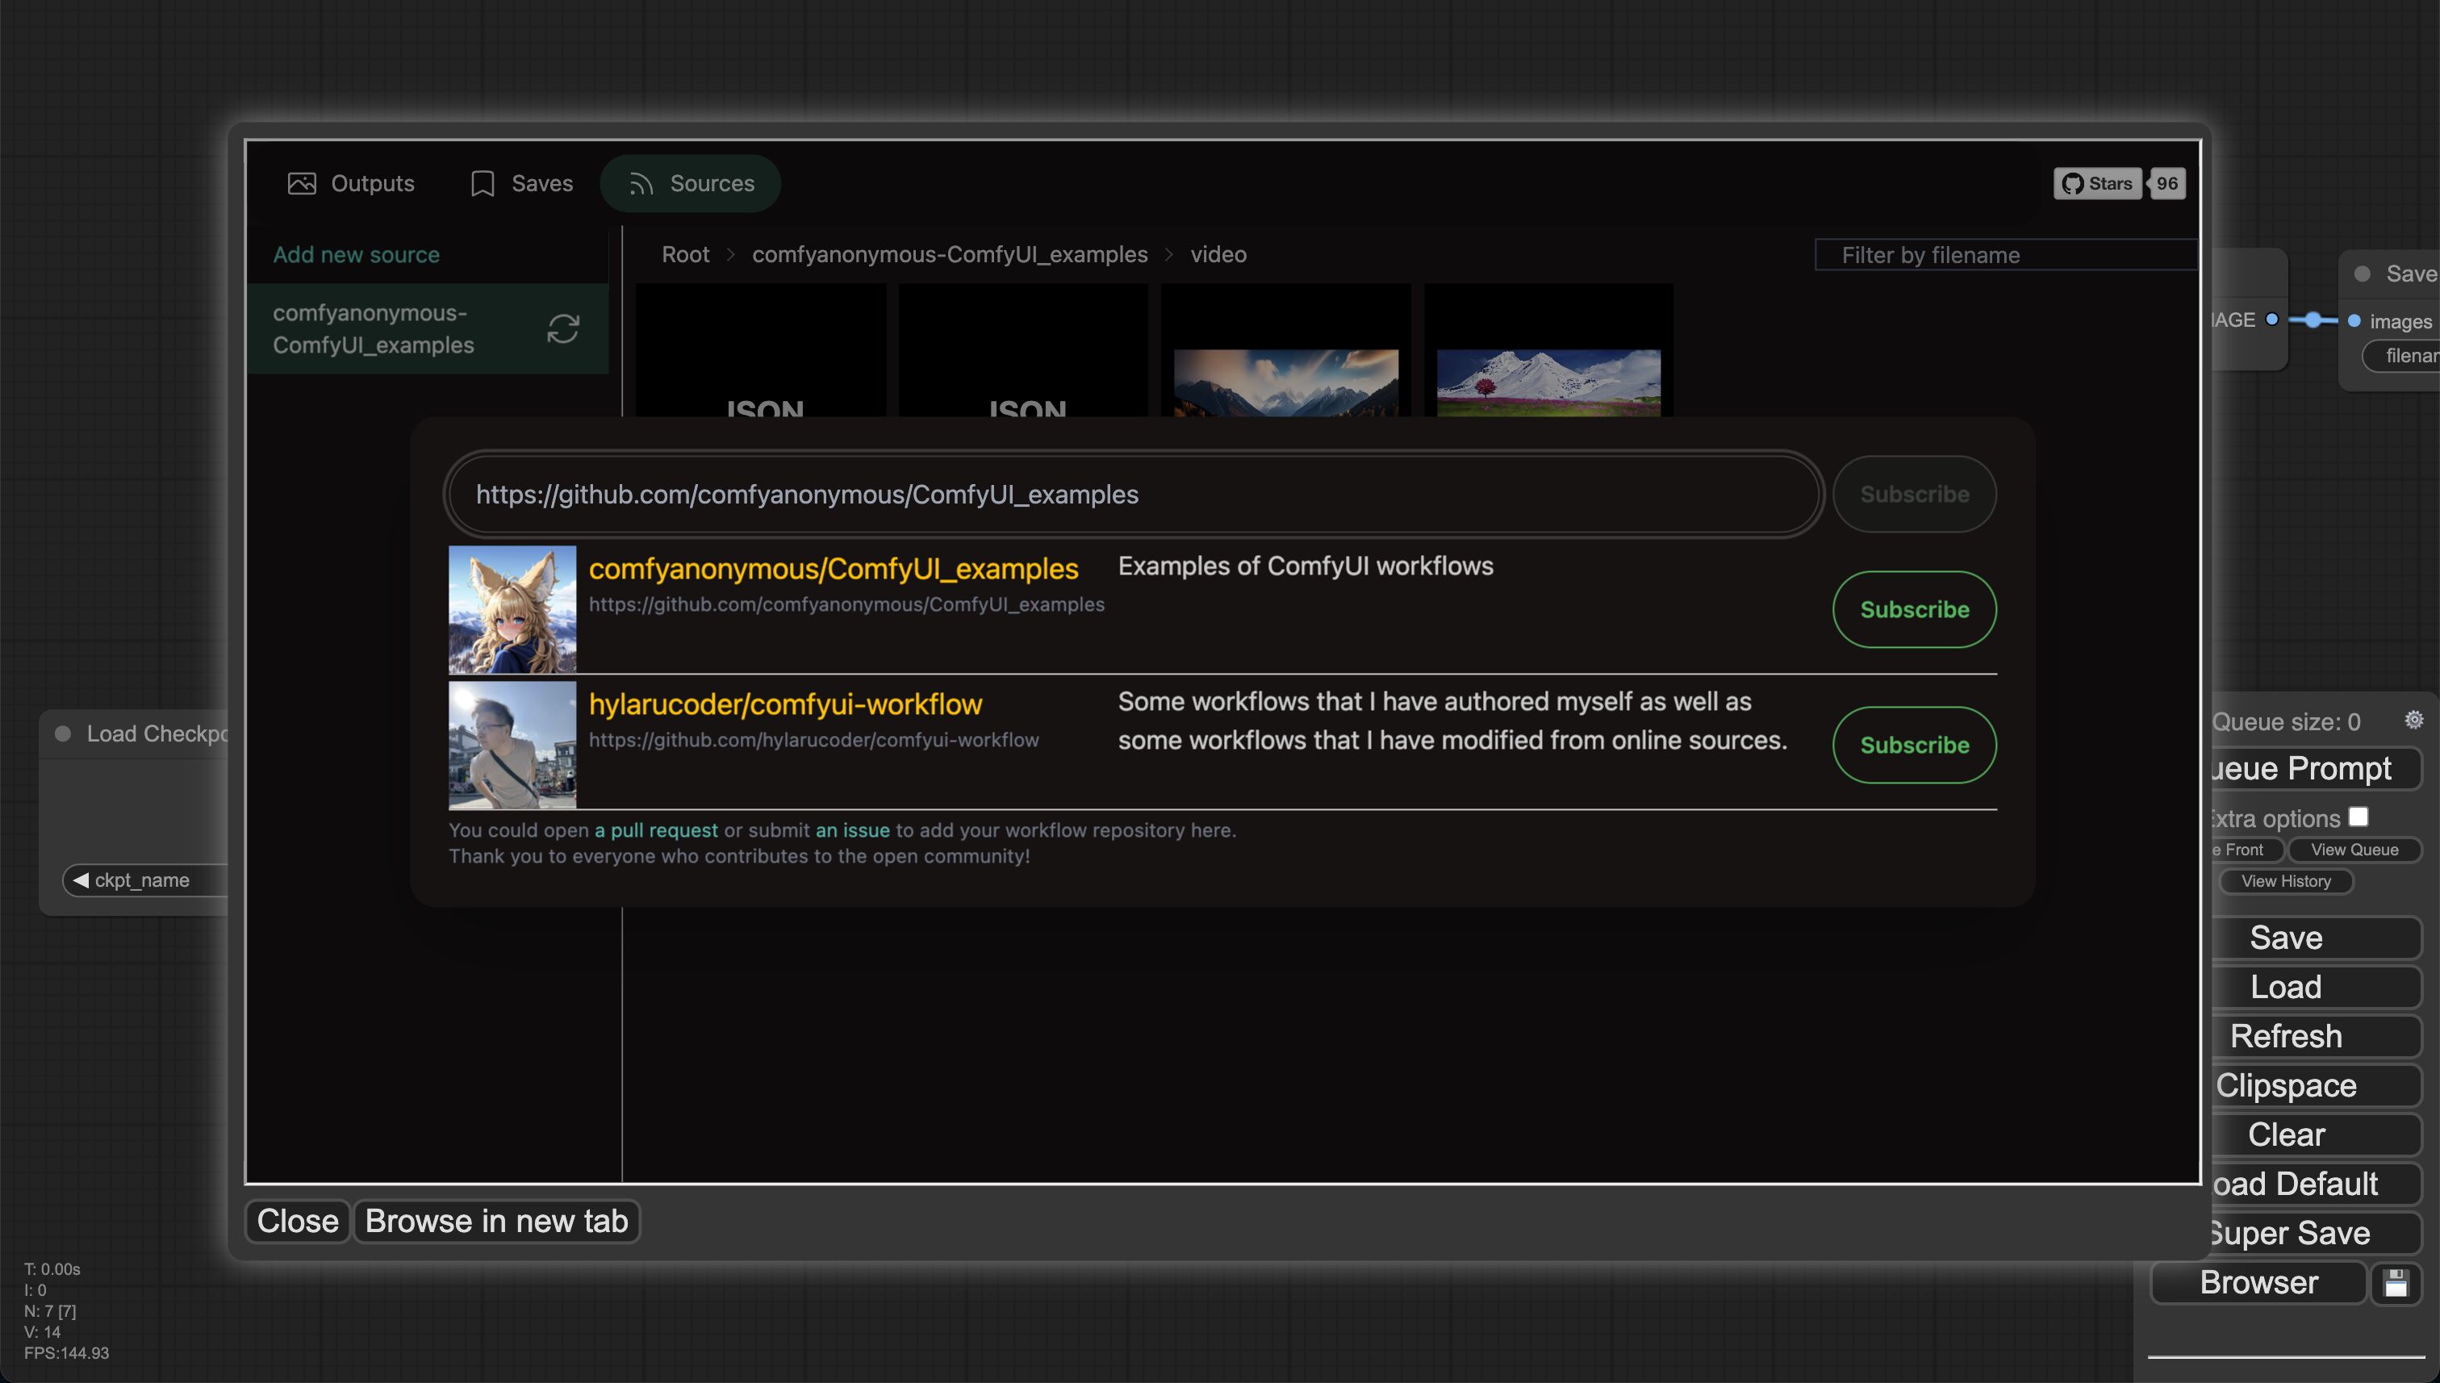Screen dimensions: 2440x1383
Task: Open the queue settings gear icon
Action: click(2413, 720)
